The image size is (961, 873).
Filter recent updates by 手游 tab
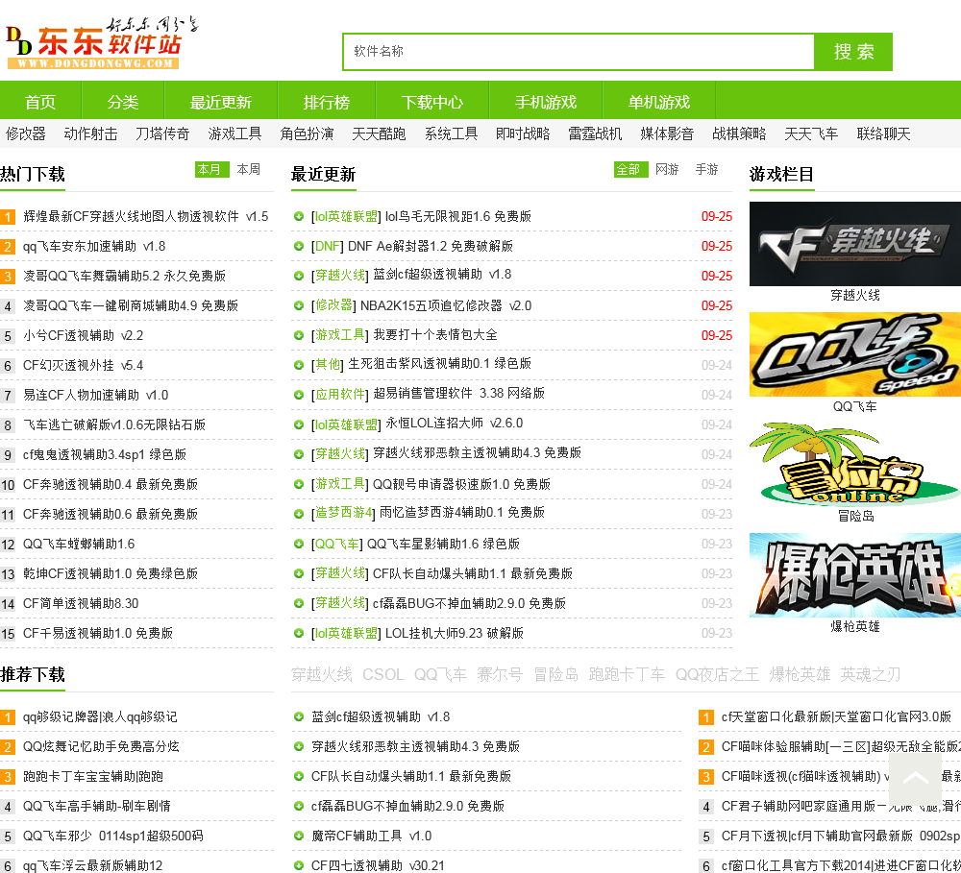pyautogui.click(x=706, y=169)
